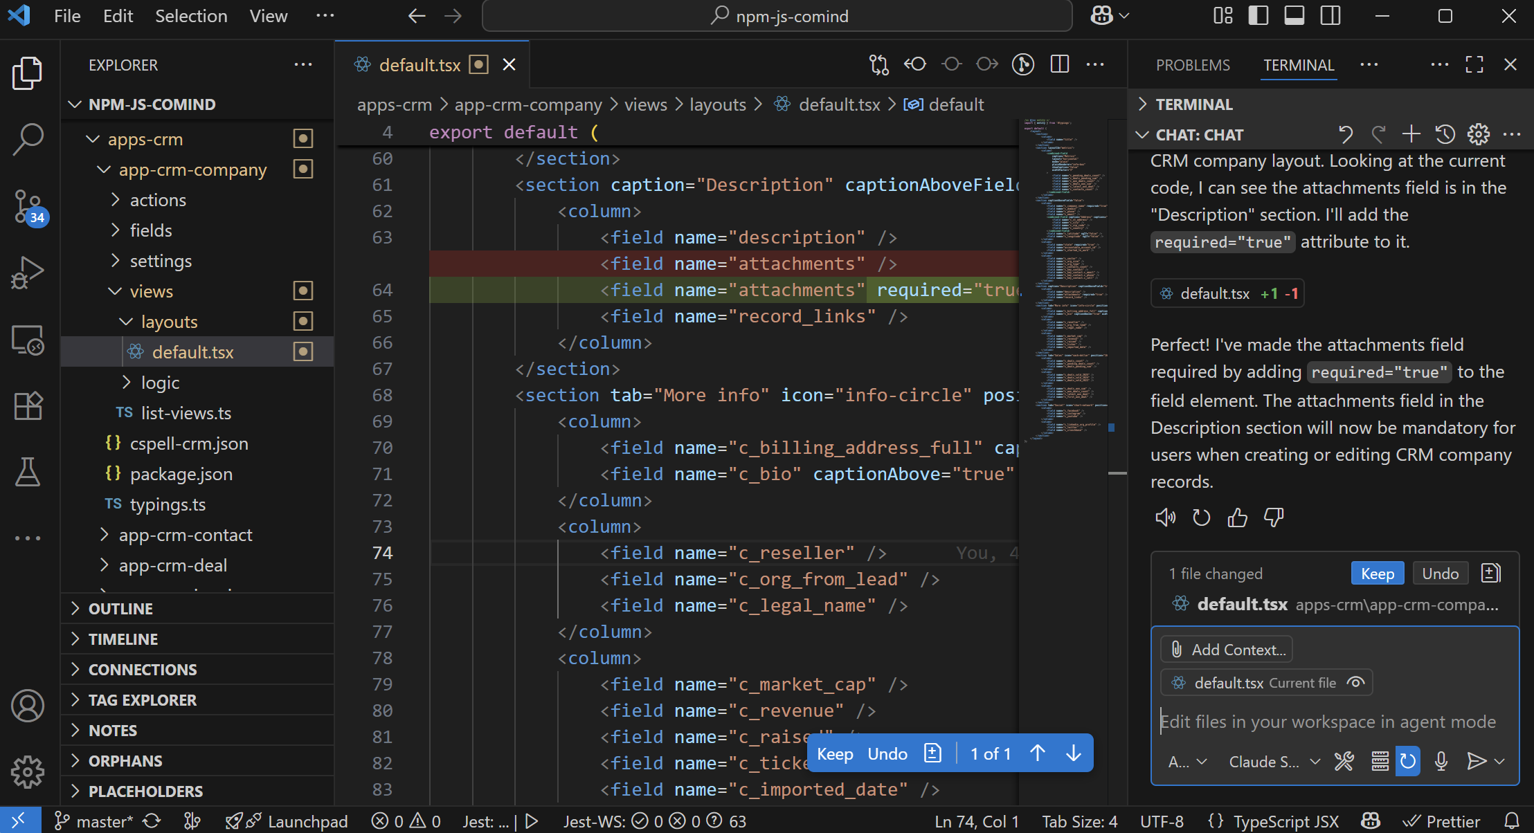Click the read-aloud speaker icon in chat
Image resolution: width=1534 pixels, height=833 pixels.
1165,517
